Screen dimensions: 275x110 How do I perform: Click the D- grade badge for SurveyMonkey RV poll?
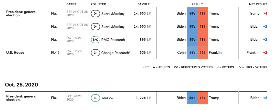[x=95, y=27]
